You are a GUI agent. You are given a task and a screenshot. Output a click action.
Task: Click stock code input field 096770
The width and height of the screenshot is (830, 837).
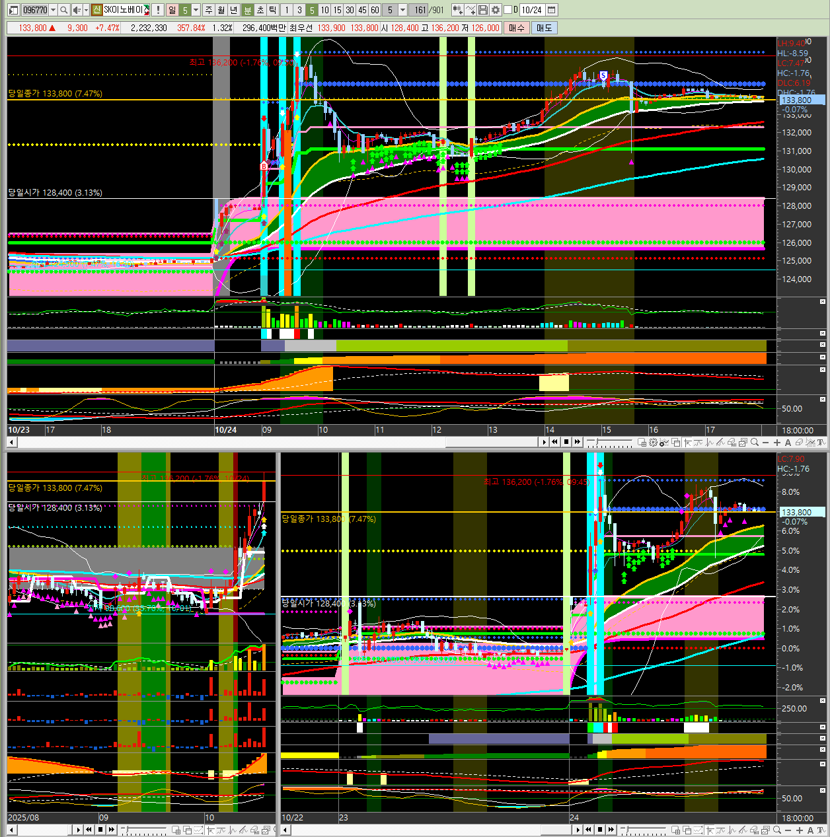pos(35,10)
